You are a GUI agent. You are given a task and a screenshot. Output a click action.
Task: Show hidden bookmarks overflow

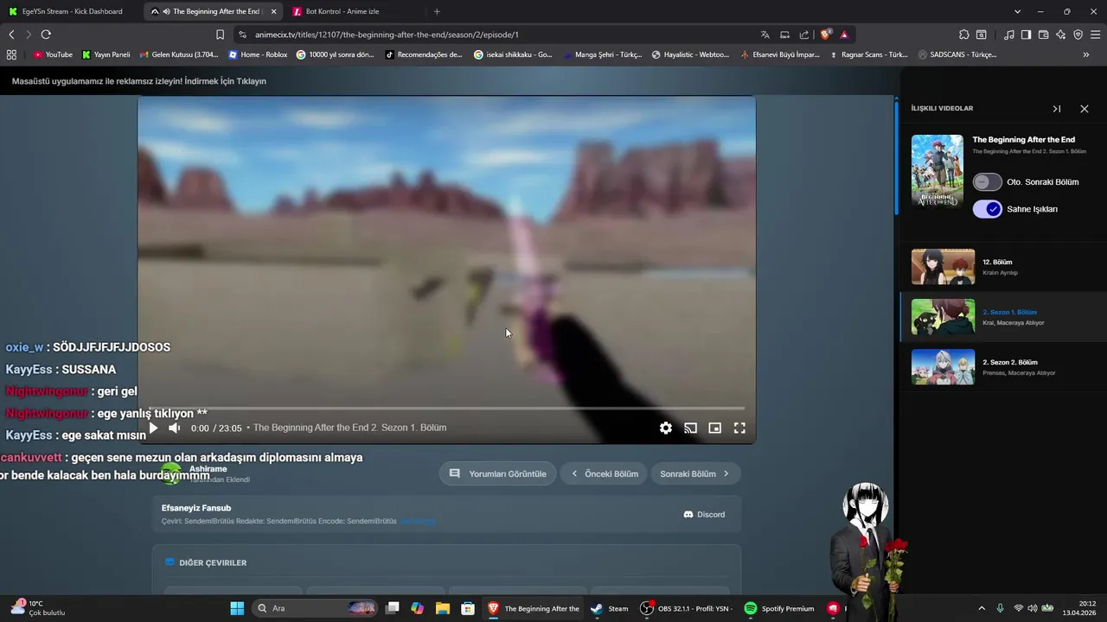[1086, 54]
